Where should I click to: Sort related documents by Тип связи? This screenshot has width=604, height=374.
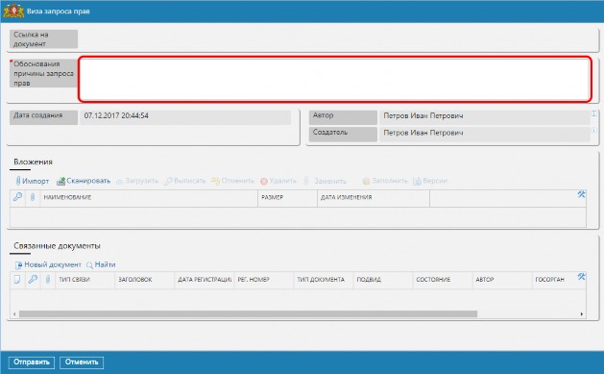point(85,280)
